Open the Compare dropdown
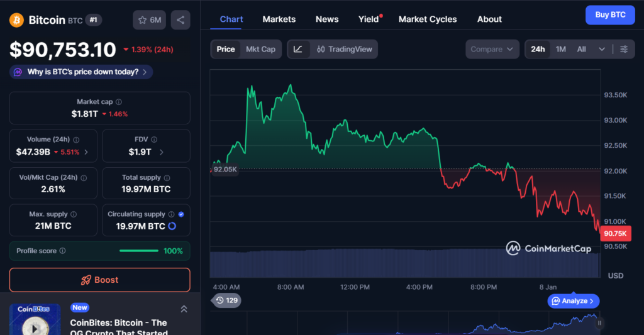This screenshot has height=335, width=644. pos(492,49)
